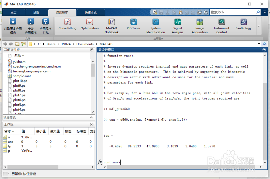Select the 应用程序 (Apps) tab

click(x=62, y=12)
